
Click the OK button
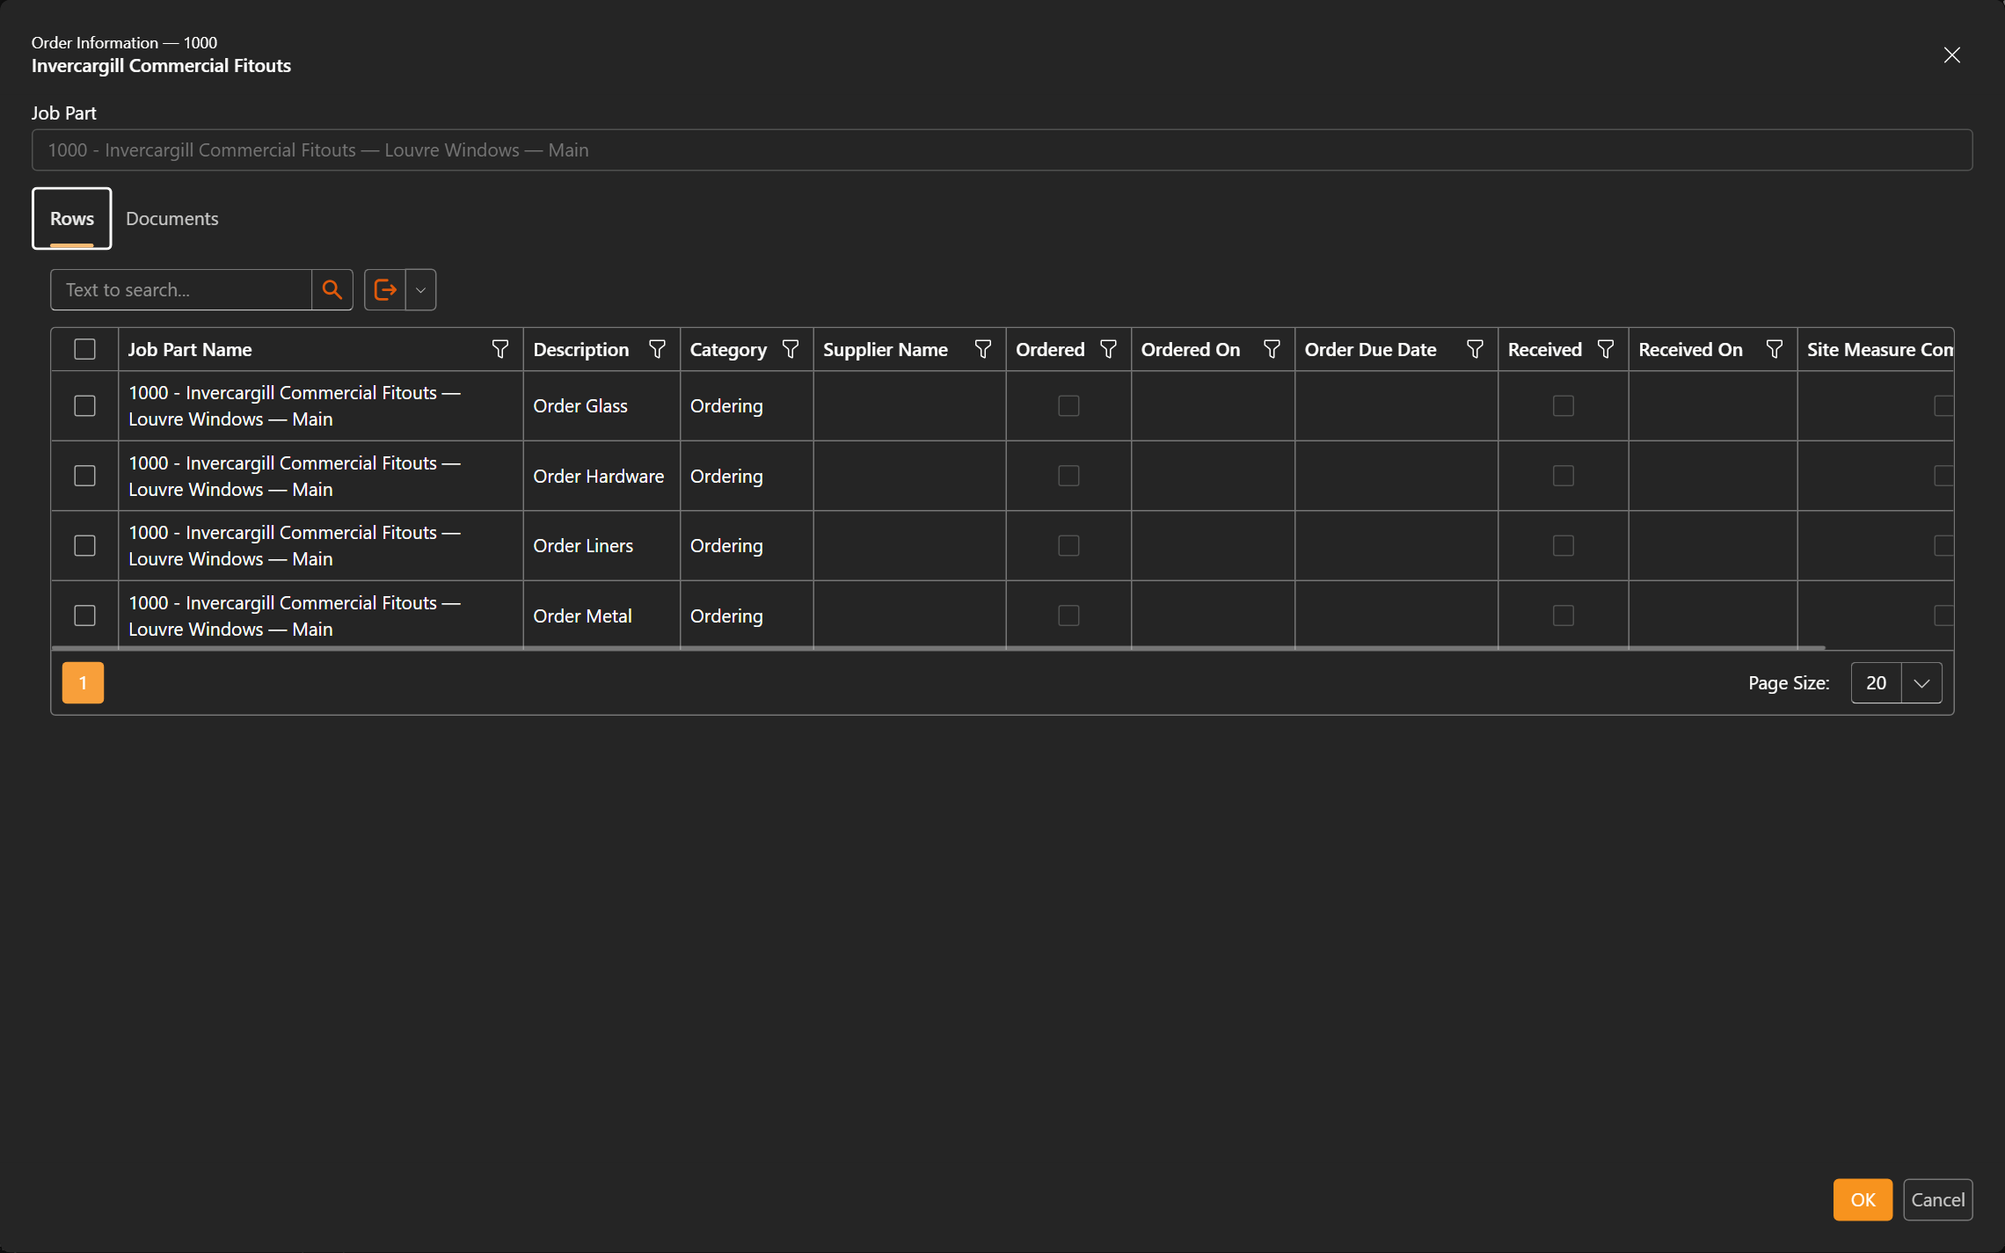pos(1863,1199)
